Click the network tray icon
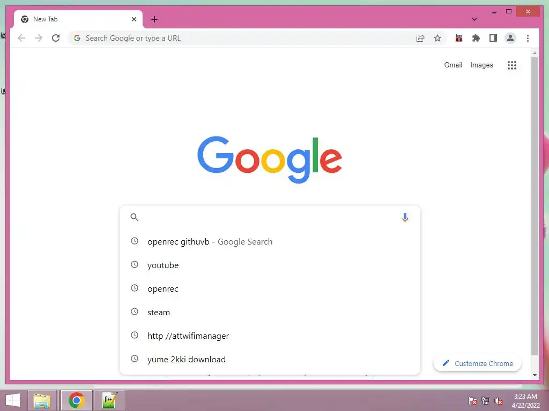This screenshot has height=411, width=549. pyautogui.click(x=486, y=401)
